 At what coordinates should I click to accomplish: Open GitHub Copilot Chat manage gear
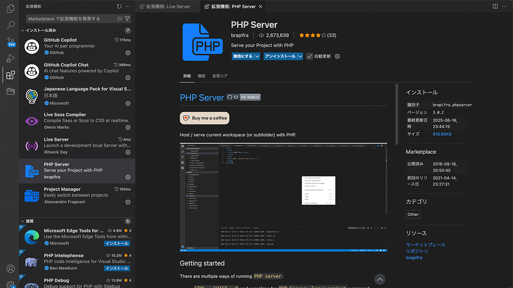pyautogui.click(x=128, y=78)
